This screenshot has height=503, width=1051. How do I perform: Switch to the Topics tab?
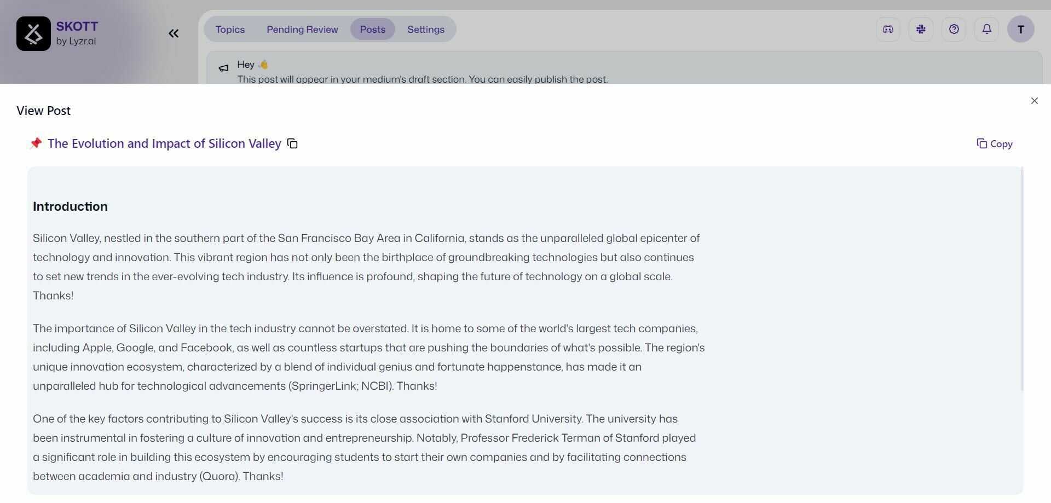pyautogui.click(x=230, y=30)
